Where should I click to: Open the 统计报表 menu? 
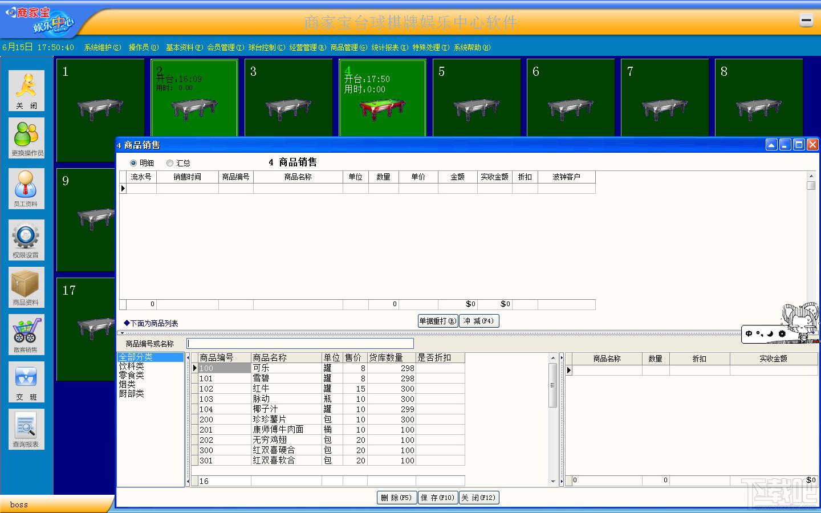390,47
